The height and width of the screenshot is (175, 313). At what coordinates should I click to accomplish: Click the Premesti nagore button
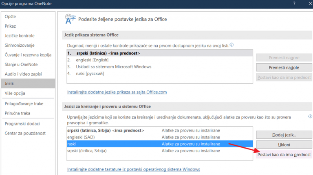pos(284,58)
